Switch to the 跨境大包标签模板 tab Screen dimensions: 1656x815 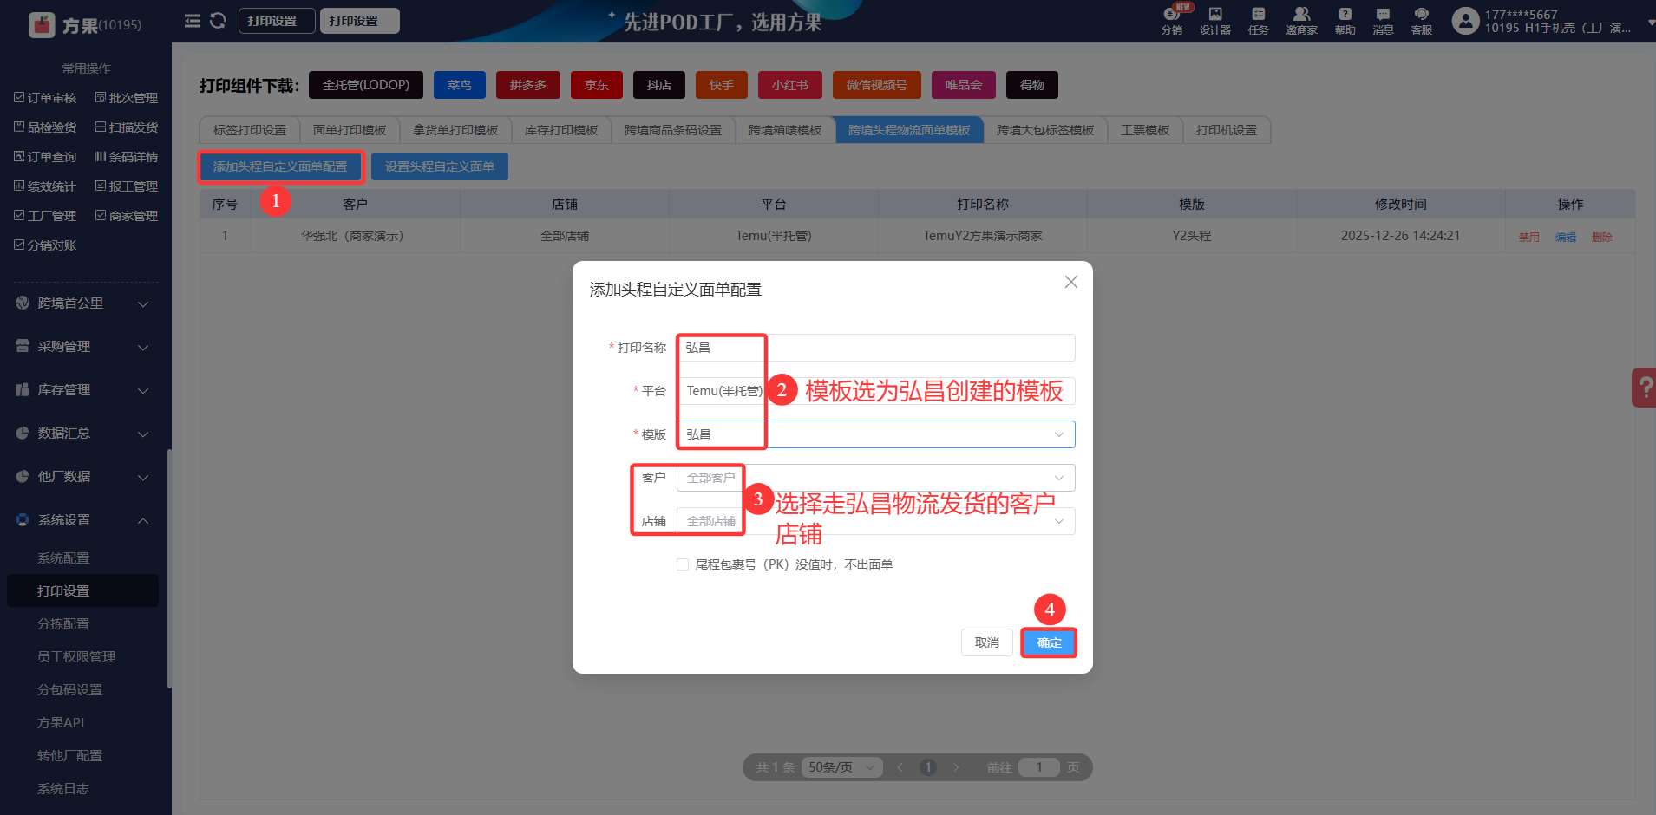tap(1045, 130)
